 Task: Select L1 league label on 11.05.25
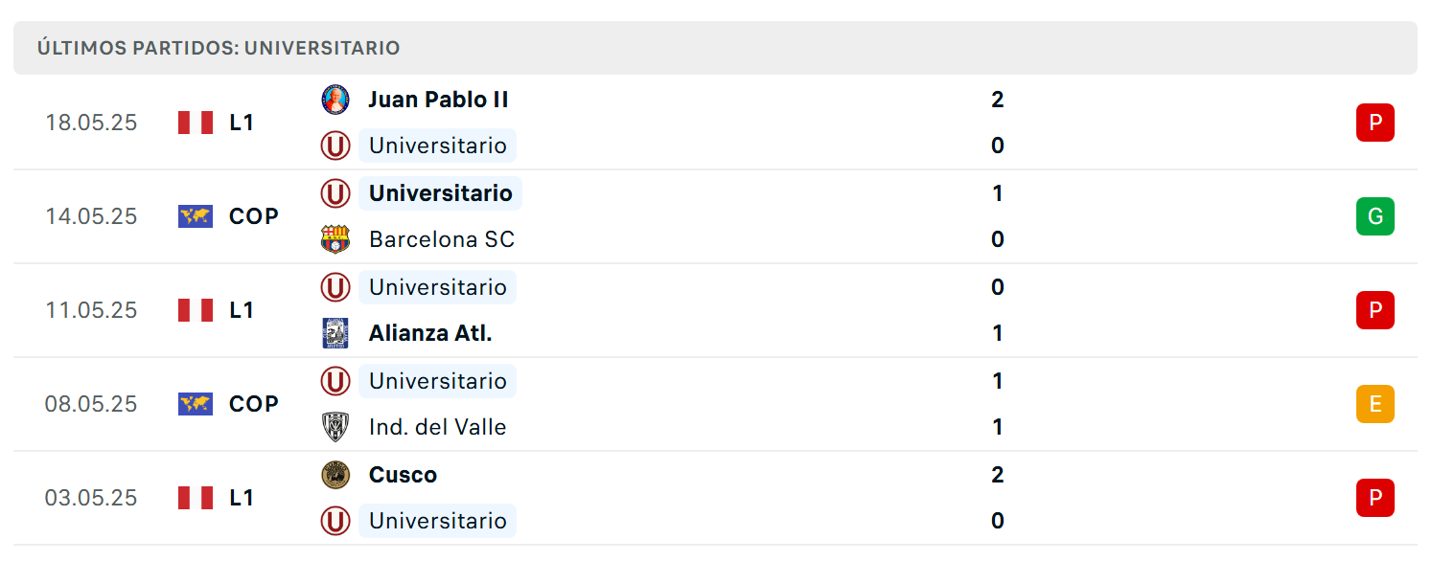242,310
